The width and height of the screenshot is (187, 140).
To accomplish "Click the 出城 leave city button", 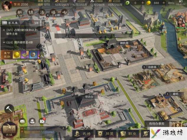I will pyautogui.click(x=9, y=130).
